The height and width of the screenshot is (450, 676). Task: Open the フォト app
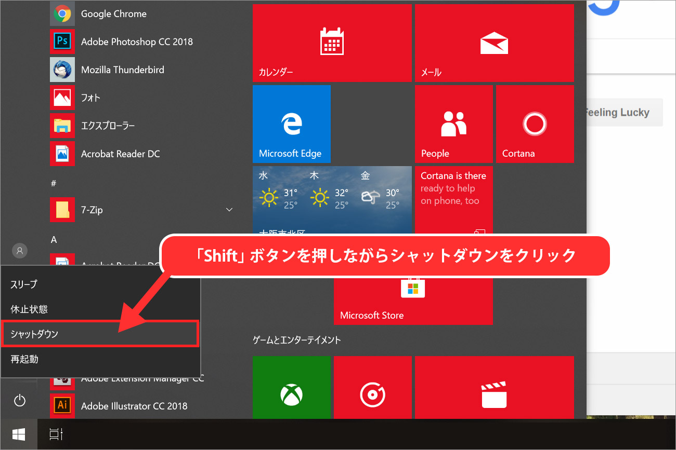click(143, 98)
